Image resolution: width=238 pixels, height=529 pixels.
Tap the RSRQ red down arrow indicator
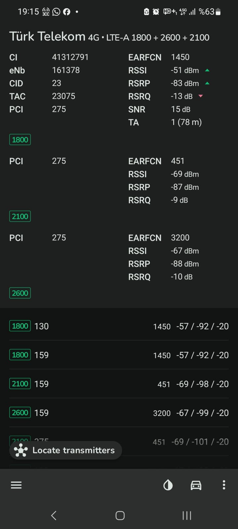click(200, 96)
